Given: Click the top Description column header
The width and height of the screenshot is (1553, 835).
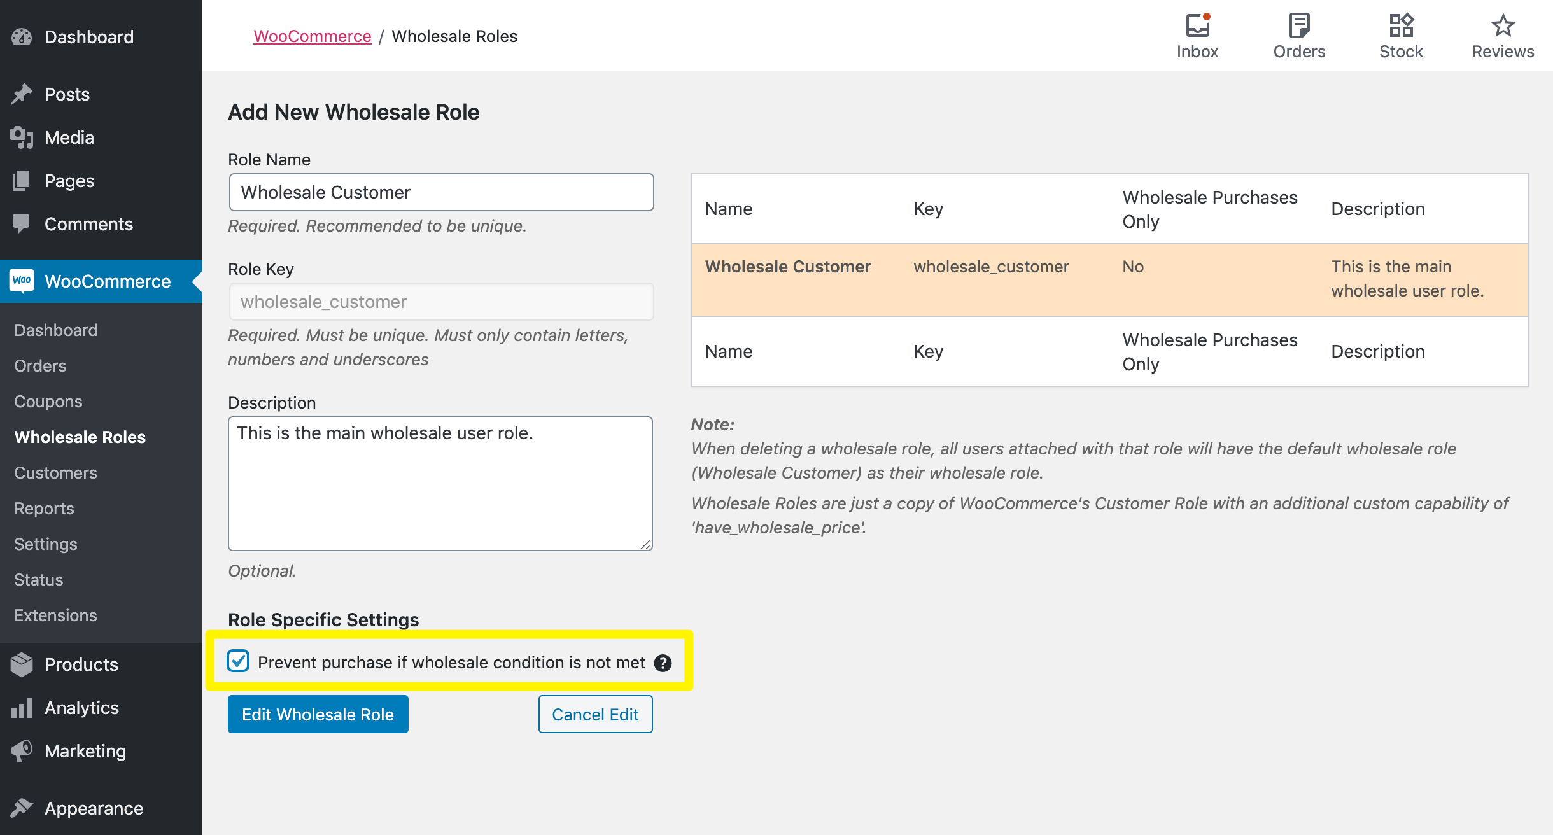Looking at the screenshot, I should 1378,209.
